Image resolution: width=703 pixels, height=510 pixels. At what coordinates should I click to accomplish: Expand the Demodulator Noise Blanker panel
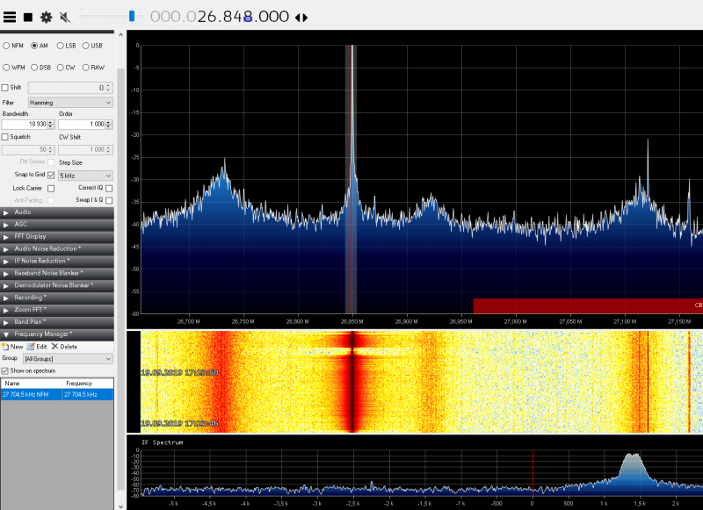(x=57, y=285)
